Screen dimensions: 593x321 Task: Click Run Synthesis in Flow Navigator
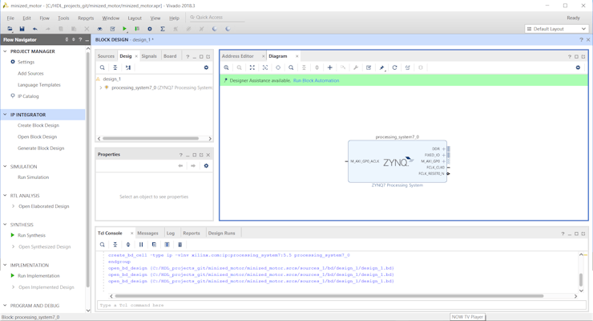tap(31, 235)
